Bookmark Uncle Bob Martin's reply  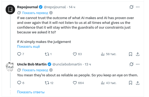tap(130, 83)
